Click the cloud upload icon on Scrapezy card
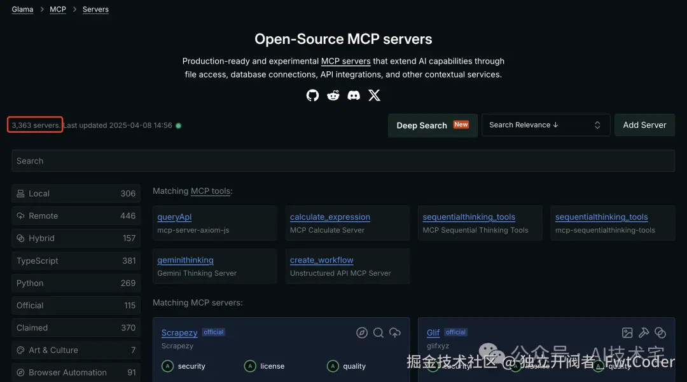 tap(395, 332)
